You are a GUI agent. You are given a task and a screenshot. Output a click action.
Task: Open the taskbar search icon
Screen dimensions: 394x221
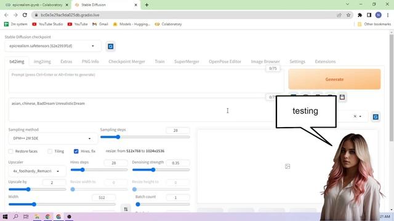(15, 217)
